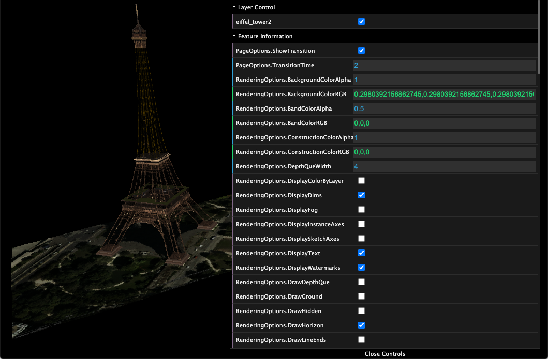
Task: Click the controls panel vertical scrollbar
Action: pos(539,37)
